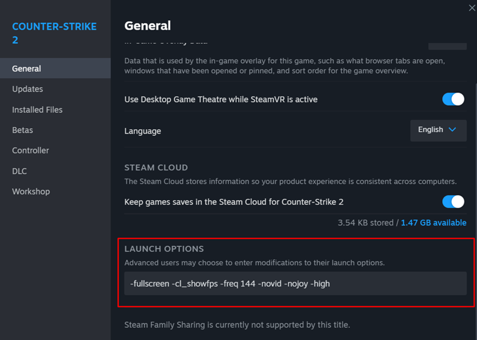Click the X icon to close properties

point(472,7)
